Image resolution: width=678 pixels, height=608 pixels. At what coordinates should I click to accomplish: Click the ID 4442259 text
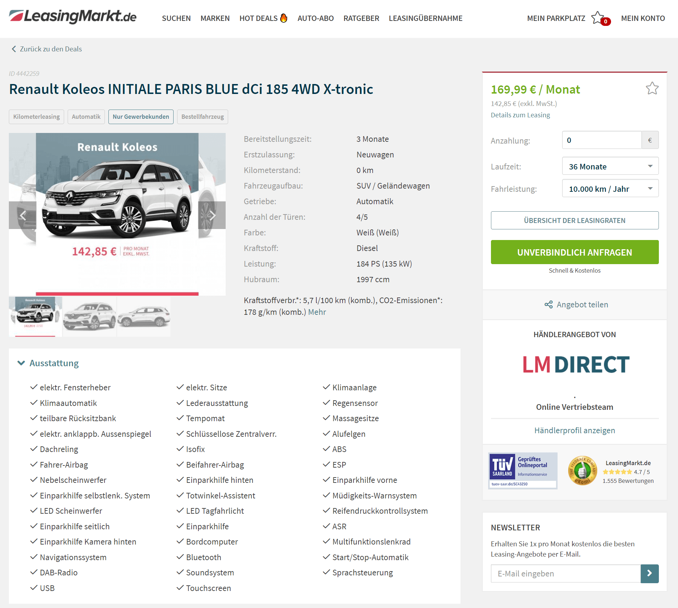click(24, 74)
